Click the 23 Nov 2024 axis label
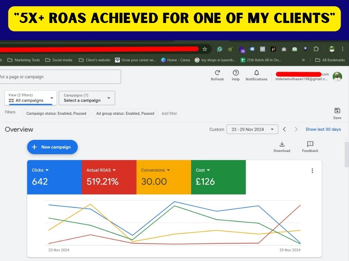This screenshot has width=349, height=261. (59, 250)
